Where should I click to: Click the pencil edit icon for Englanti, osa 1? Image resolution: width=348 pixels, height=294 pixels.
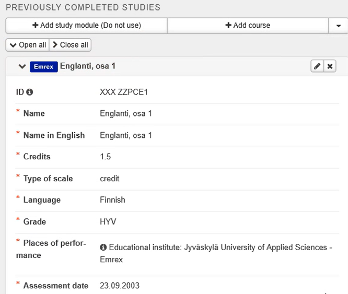pyautogui.click(x=317, y=66)
